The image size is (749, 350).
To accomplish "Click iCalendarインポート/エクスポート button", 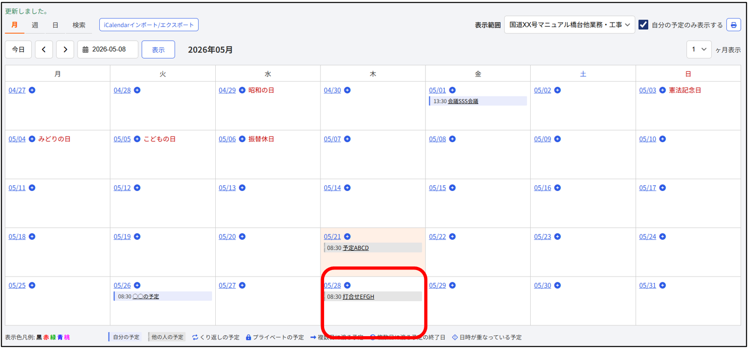I will pyautogui.click(x=149, y=25).
